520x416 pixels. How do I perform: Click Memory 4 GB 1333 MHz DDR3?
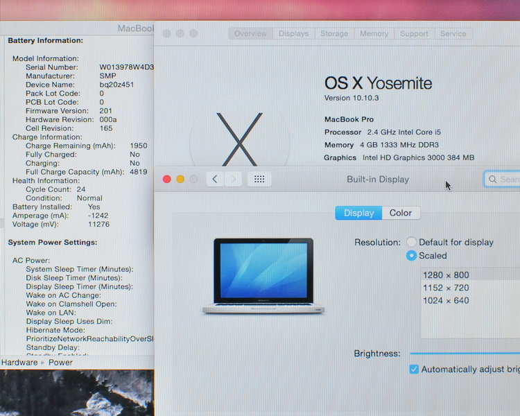coord(381,145)
